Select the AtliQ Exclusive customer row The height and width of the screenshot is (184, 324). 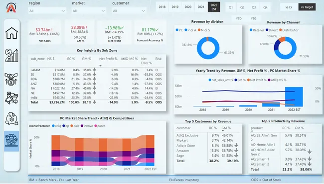pyautogui.click(x=208, y=135)
